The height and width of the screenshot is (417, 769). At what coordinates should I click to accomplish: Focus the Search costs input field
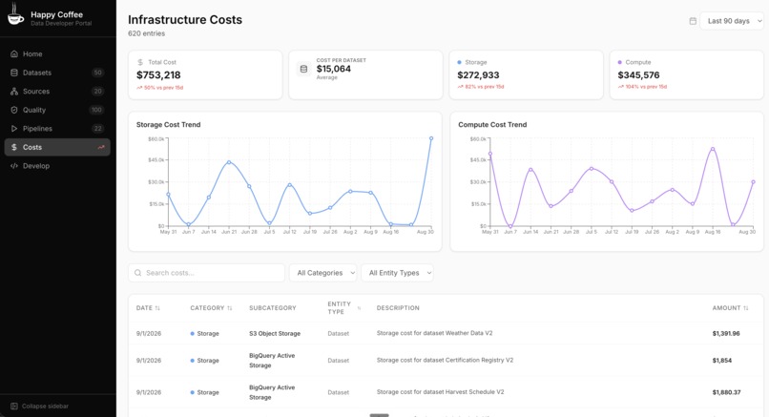pyautogui.click(x=206, y=273)
